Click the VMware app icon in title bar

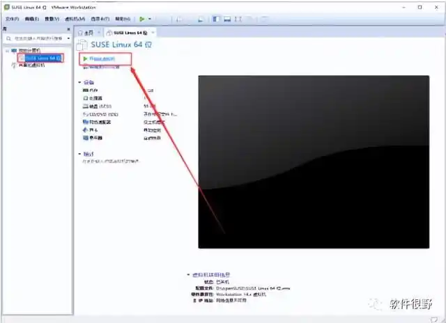pos(7,7)
